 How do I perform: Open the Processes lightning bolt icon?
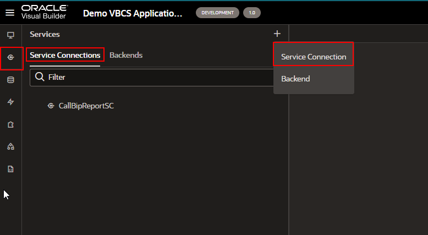10,102
